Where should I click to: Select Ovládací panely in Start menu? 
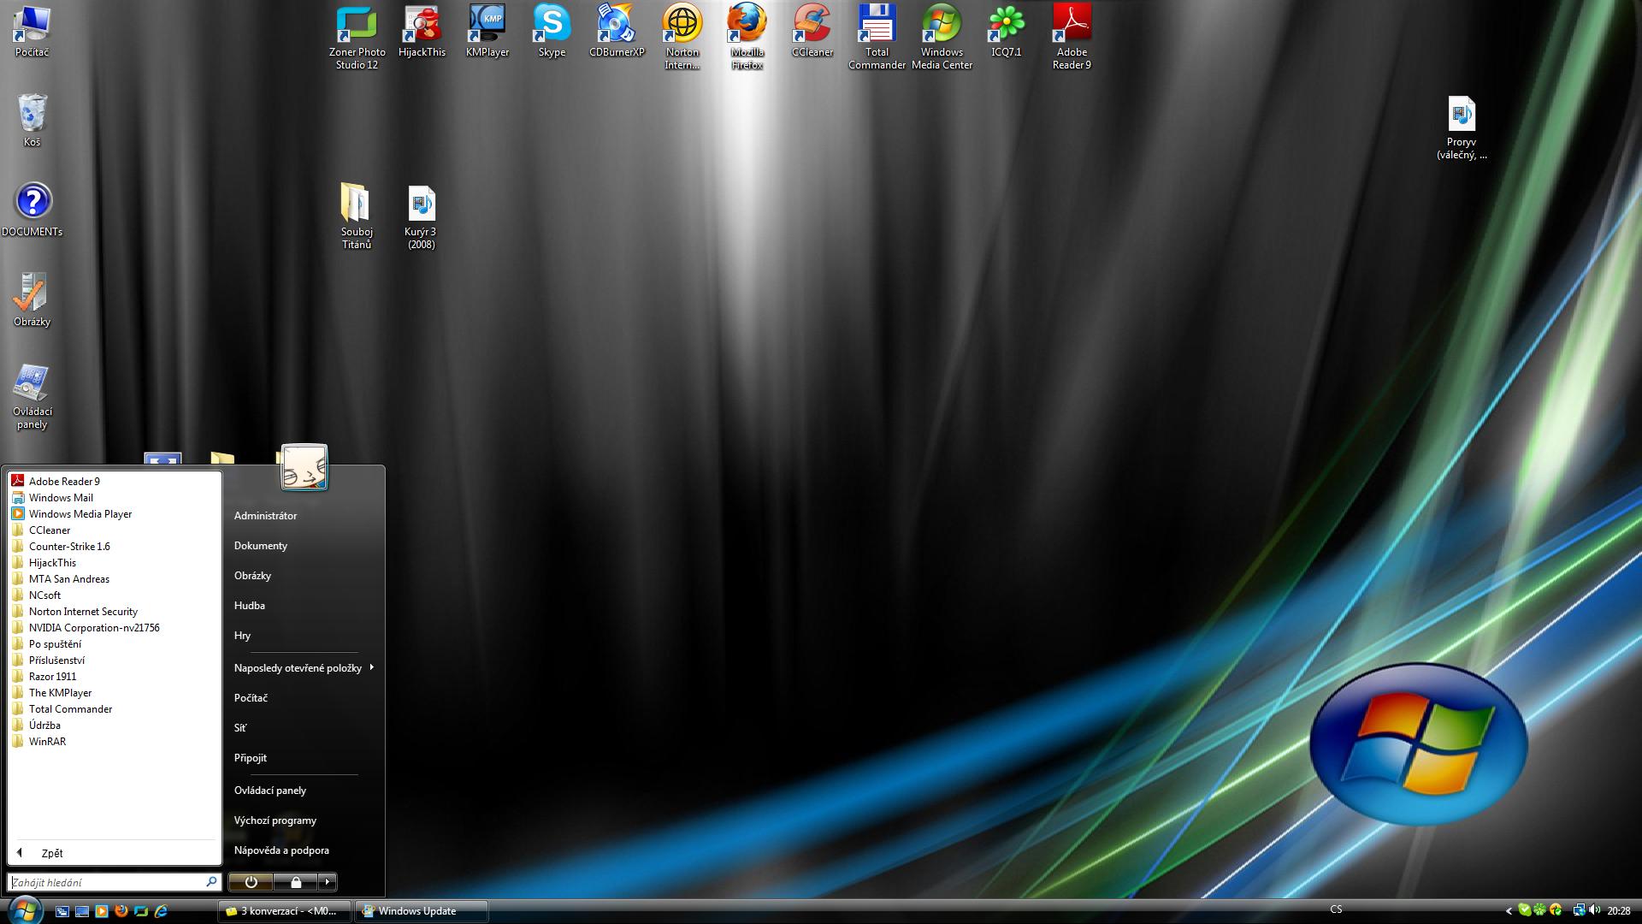click(x=269, y=791)
